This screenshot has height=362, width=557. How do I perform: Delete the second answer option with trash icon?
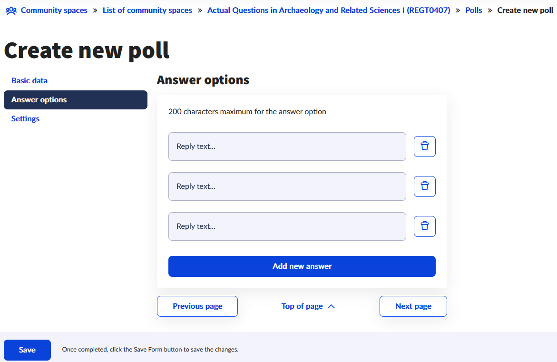pyautogui.click(x=424, y=186)
